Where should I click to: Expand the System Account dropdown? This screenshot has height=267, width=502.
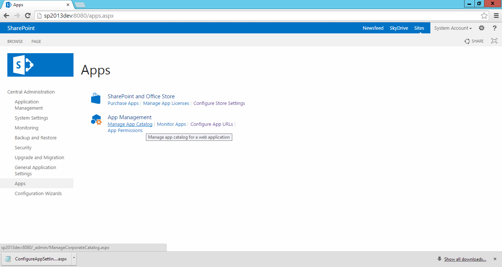(x=453, y=28)
